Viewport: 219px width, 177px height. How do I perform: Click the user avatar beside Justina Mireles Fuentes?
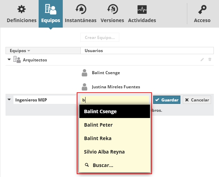click(x=84, y=87)
